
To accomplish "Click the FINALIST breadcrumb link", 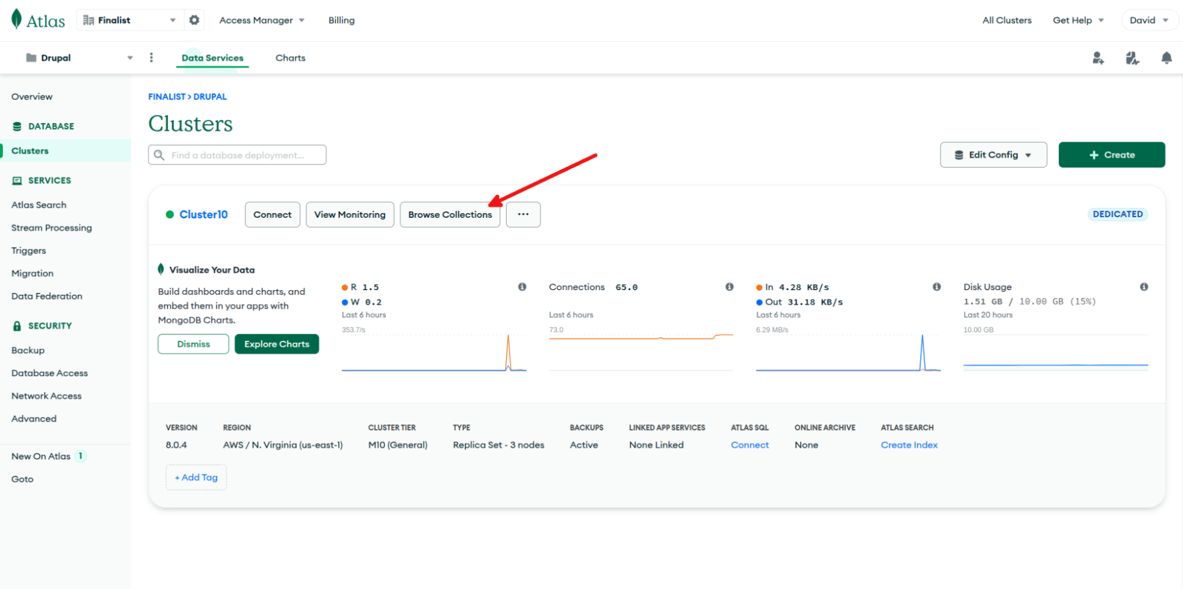I will click(167, 96).
